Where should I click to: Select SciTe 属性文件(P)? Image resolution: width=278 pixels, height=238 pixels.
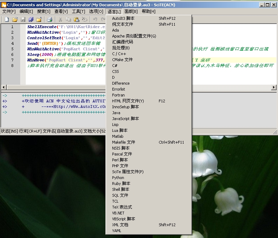[149, 172]
